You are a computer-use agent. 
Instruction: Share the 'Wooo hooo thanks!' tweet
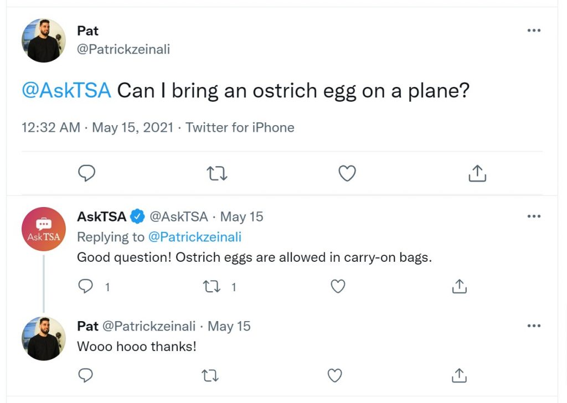coord(459,375)
